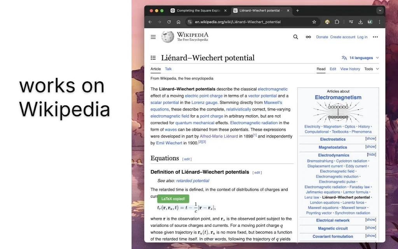Open Chrome three-dot menu
Screen dimensions: 398x249
379,22
